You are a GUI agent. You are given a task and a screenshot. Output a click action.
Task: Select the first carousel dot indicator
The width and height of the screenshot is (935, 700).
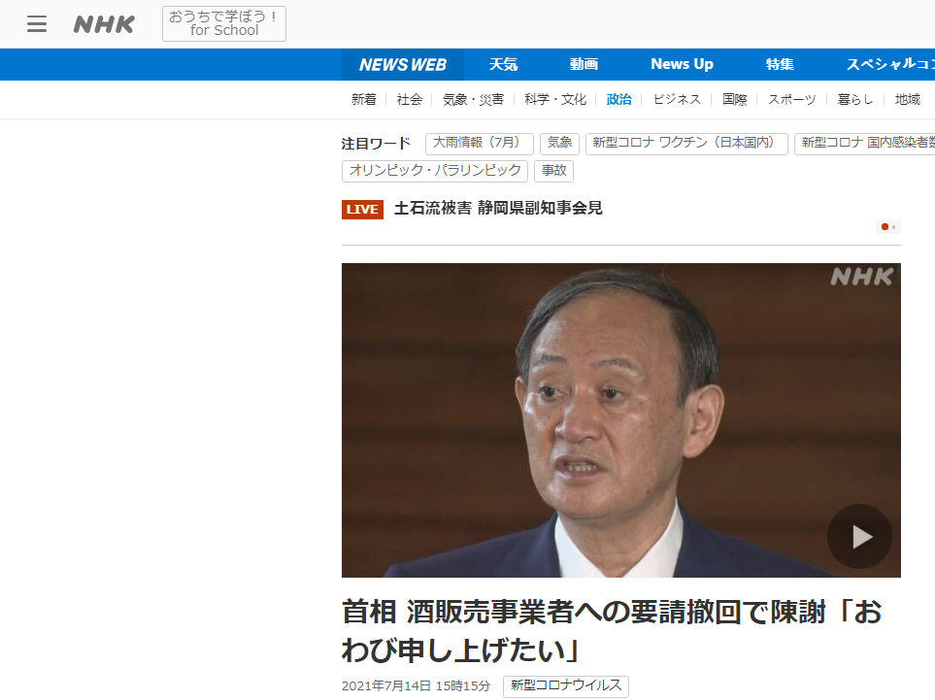click(x=885, y=226)
